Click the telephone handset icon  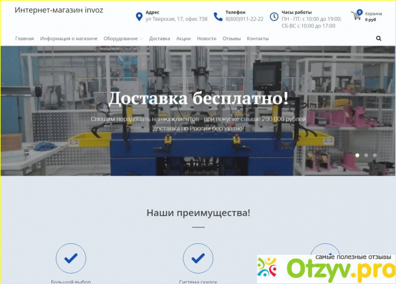point(218,16)
